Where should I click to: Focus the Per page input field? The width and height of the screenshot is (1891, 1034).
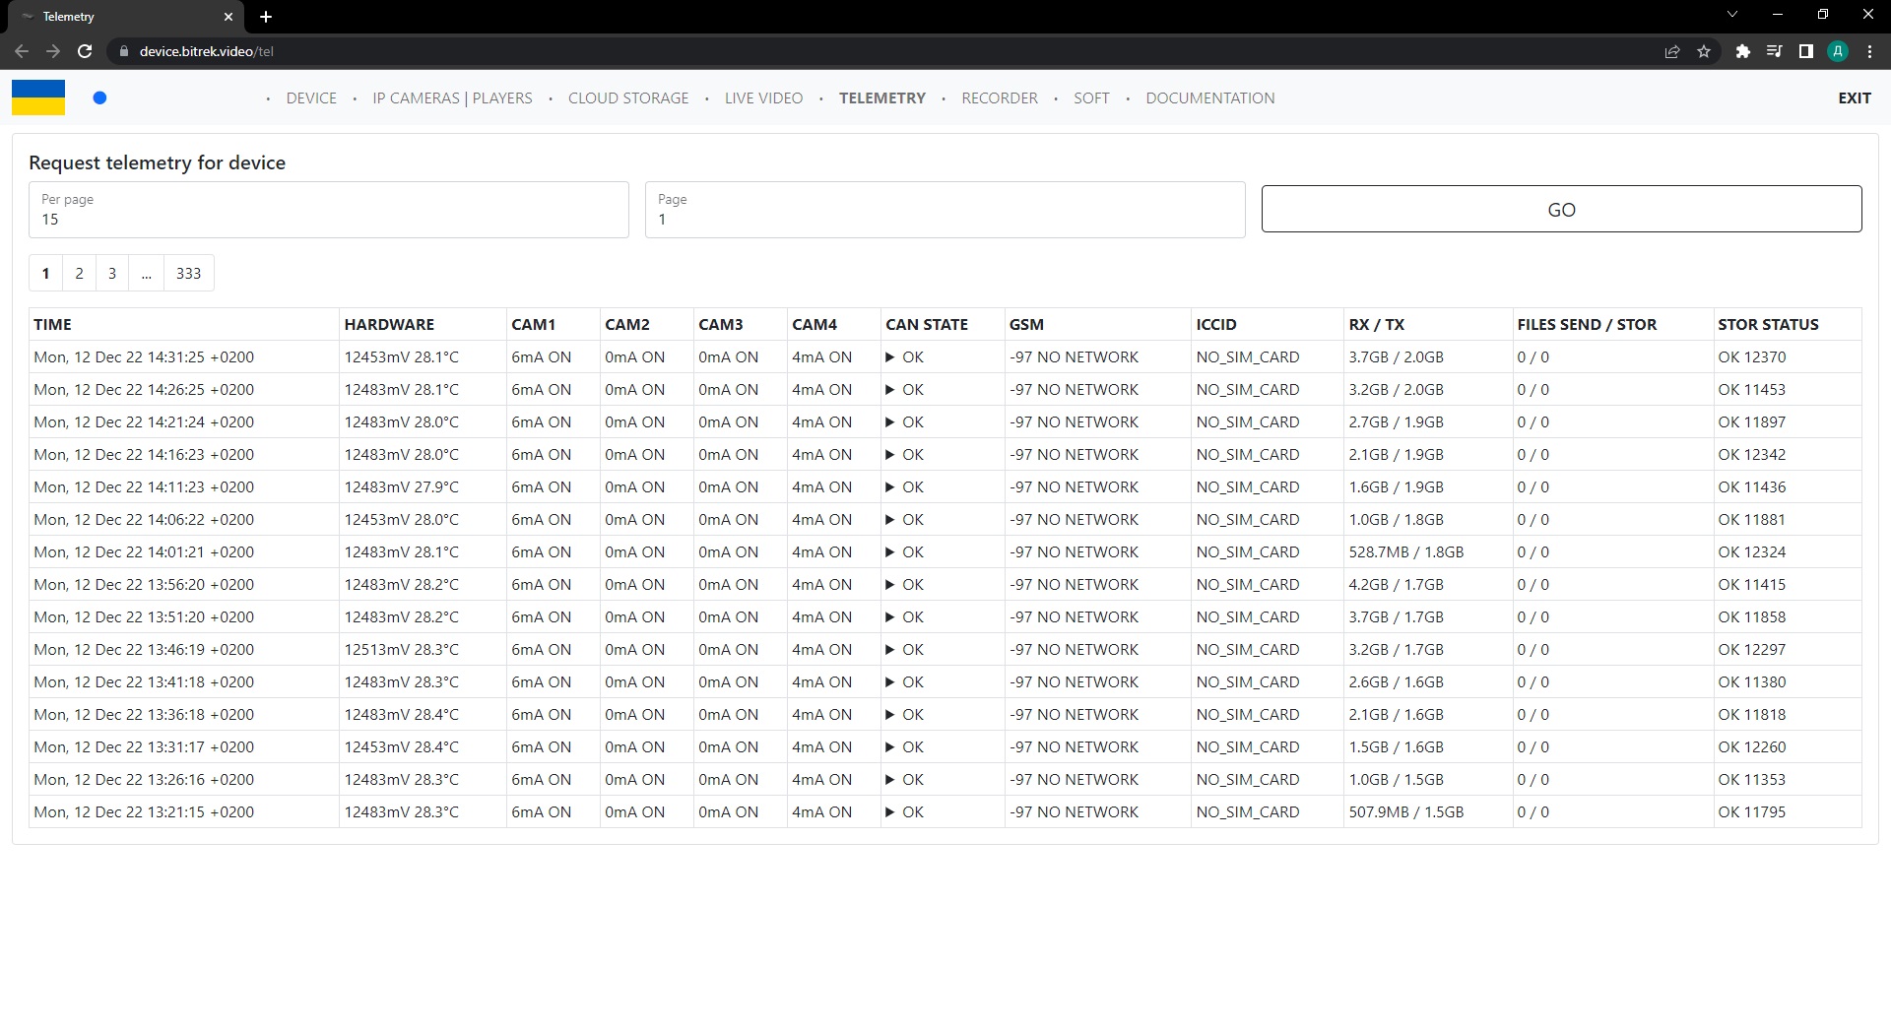tap(329, 219)
